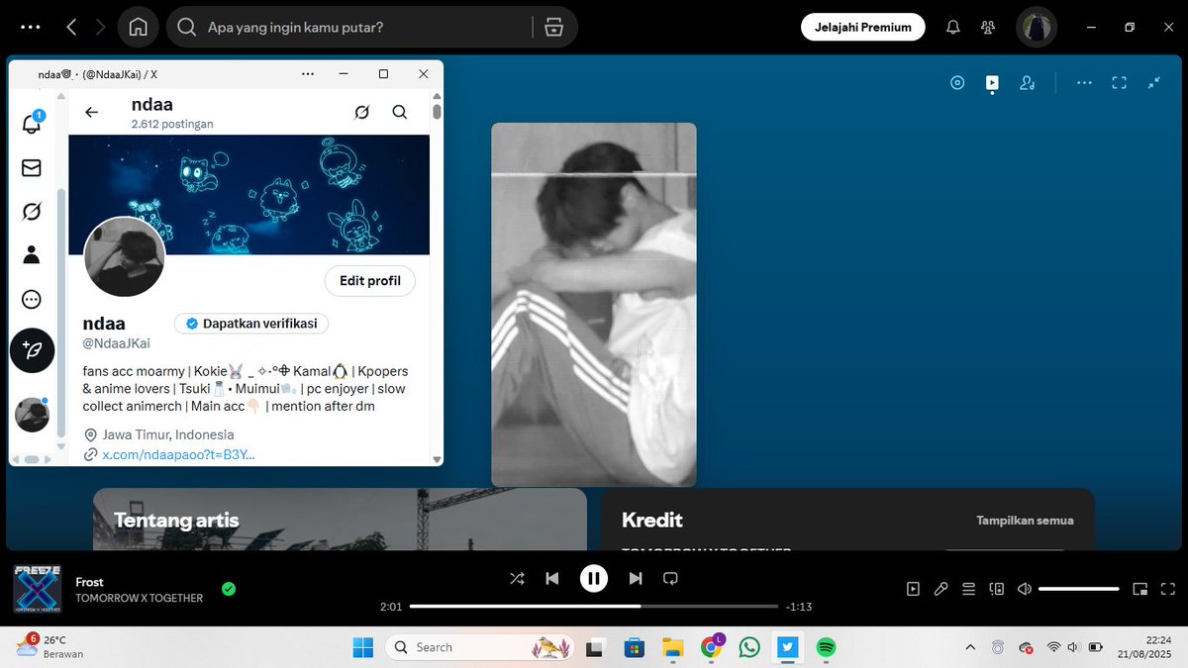1188x668 pixels.
Task: Skip to previous track
Action: coord(552,578)
